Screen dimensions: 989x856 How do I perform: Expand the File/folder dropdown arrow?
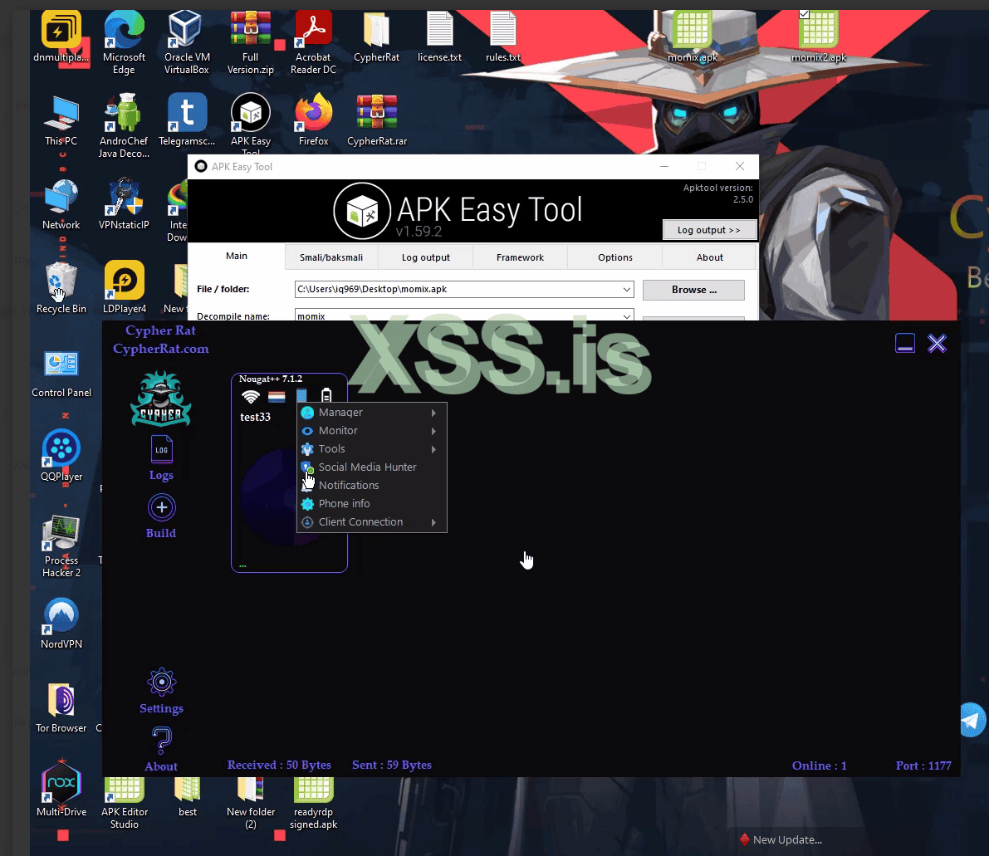click(x=626, y=289)
